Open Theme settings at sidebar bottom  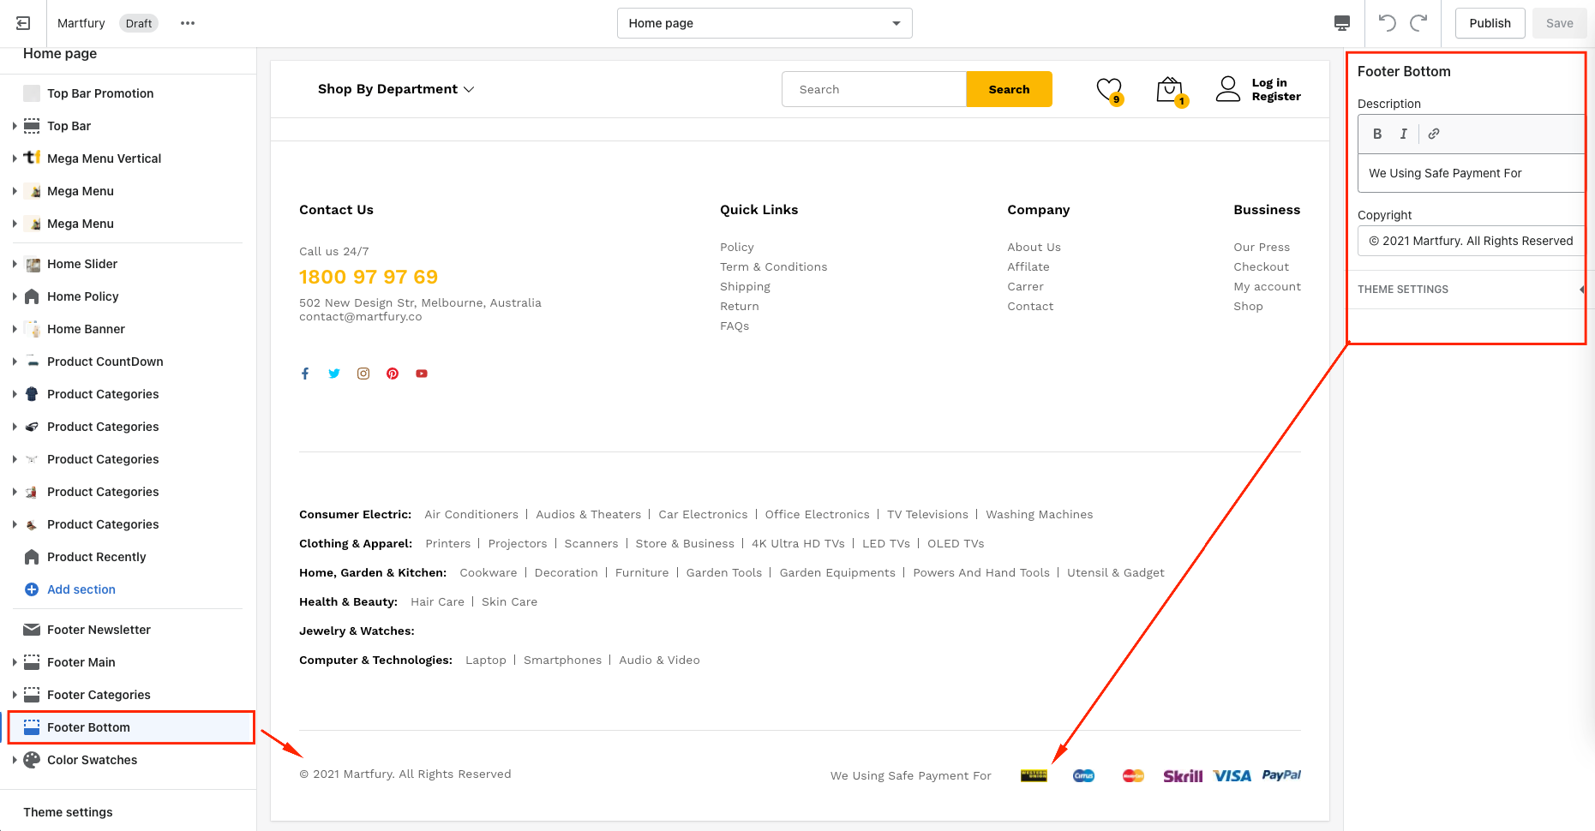click(x=68, y=812)
